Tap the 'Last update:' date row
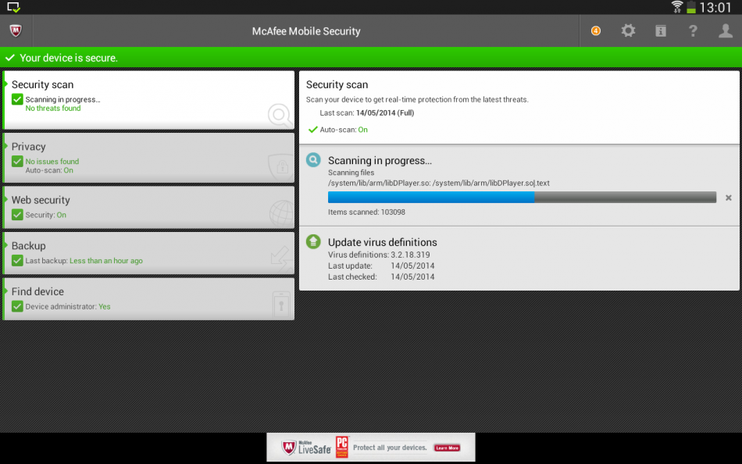Screen dimensions: 742x464 [381, 266]
